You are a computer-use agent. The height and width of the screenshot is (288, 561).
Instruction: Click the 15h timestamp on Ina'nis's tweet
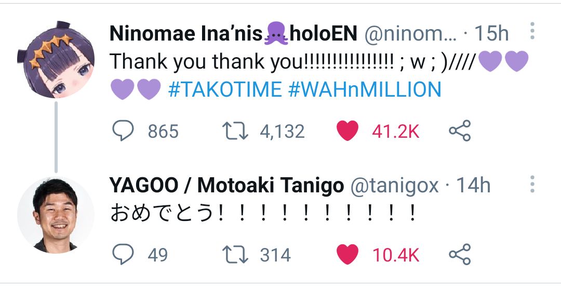coord(491,34)
